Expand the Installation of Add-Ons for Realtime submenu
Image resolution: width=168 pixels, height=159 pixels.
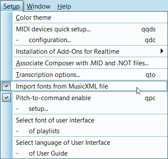tap(90, 52)
